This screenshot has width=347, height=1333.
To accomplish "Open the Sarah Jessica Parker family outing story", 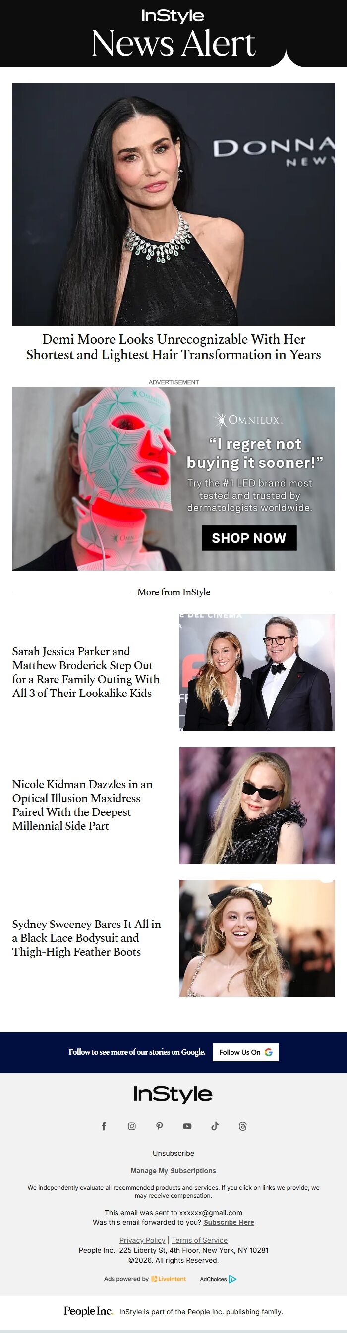I will coord(86,672).
